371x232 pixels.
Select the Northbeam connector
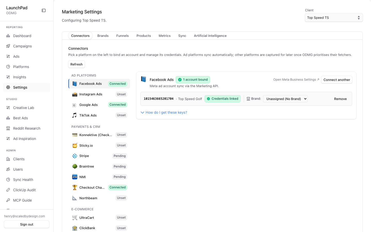[x=99, y=198]
